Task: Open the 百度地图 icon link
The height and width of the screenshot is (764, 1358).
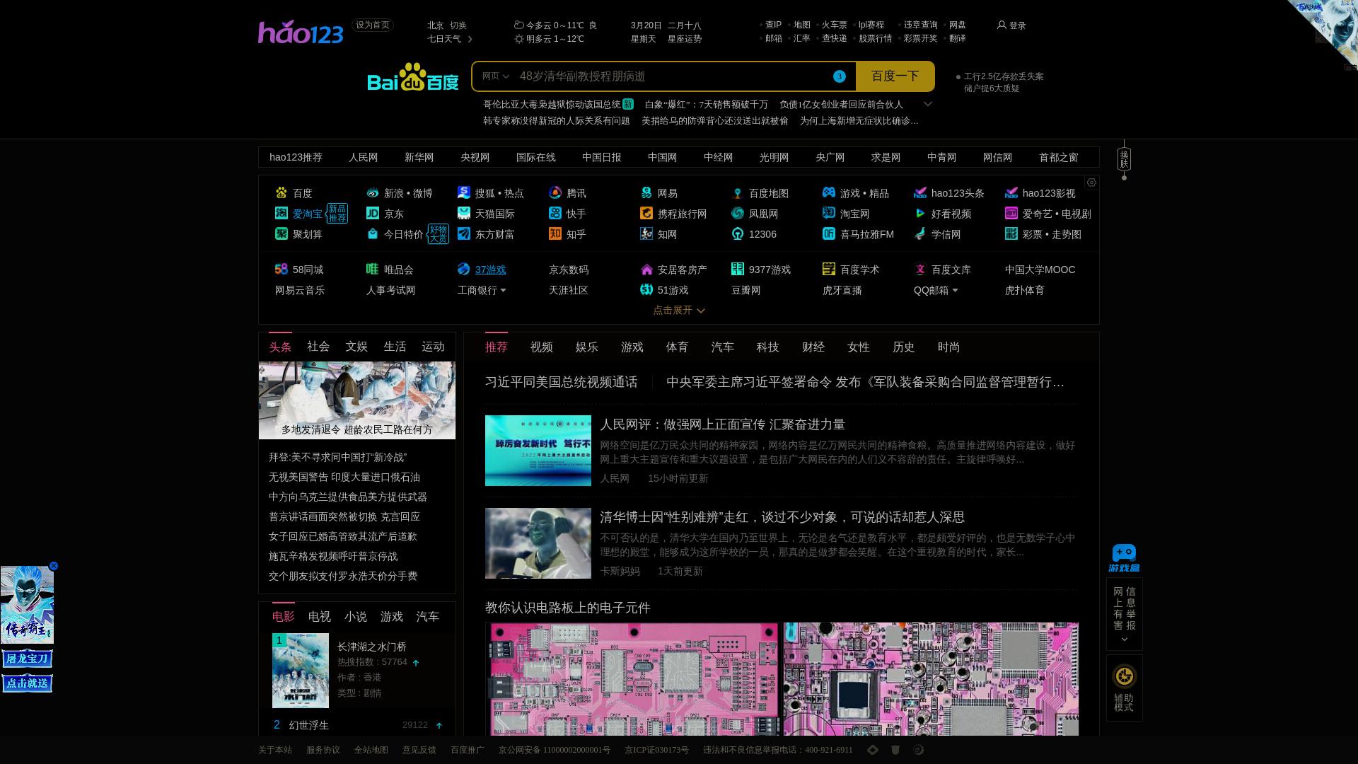Action: [738, 193]
